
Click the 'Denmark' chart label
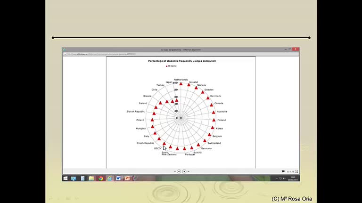(215, 96)
